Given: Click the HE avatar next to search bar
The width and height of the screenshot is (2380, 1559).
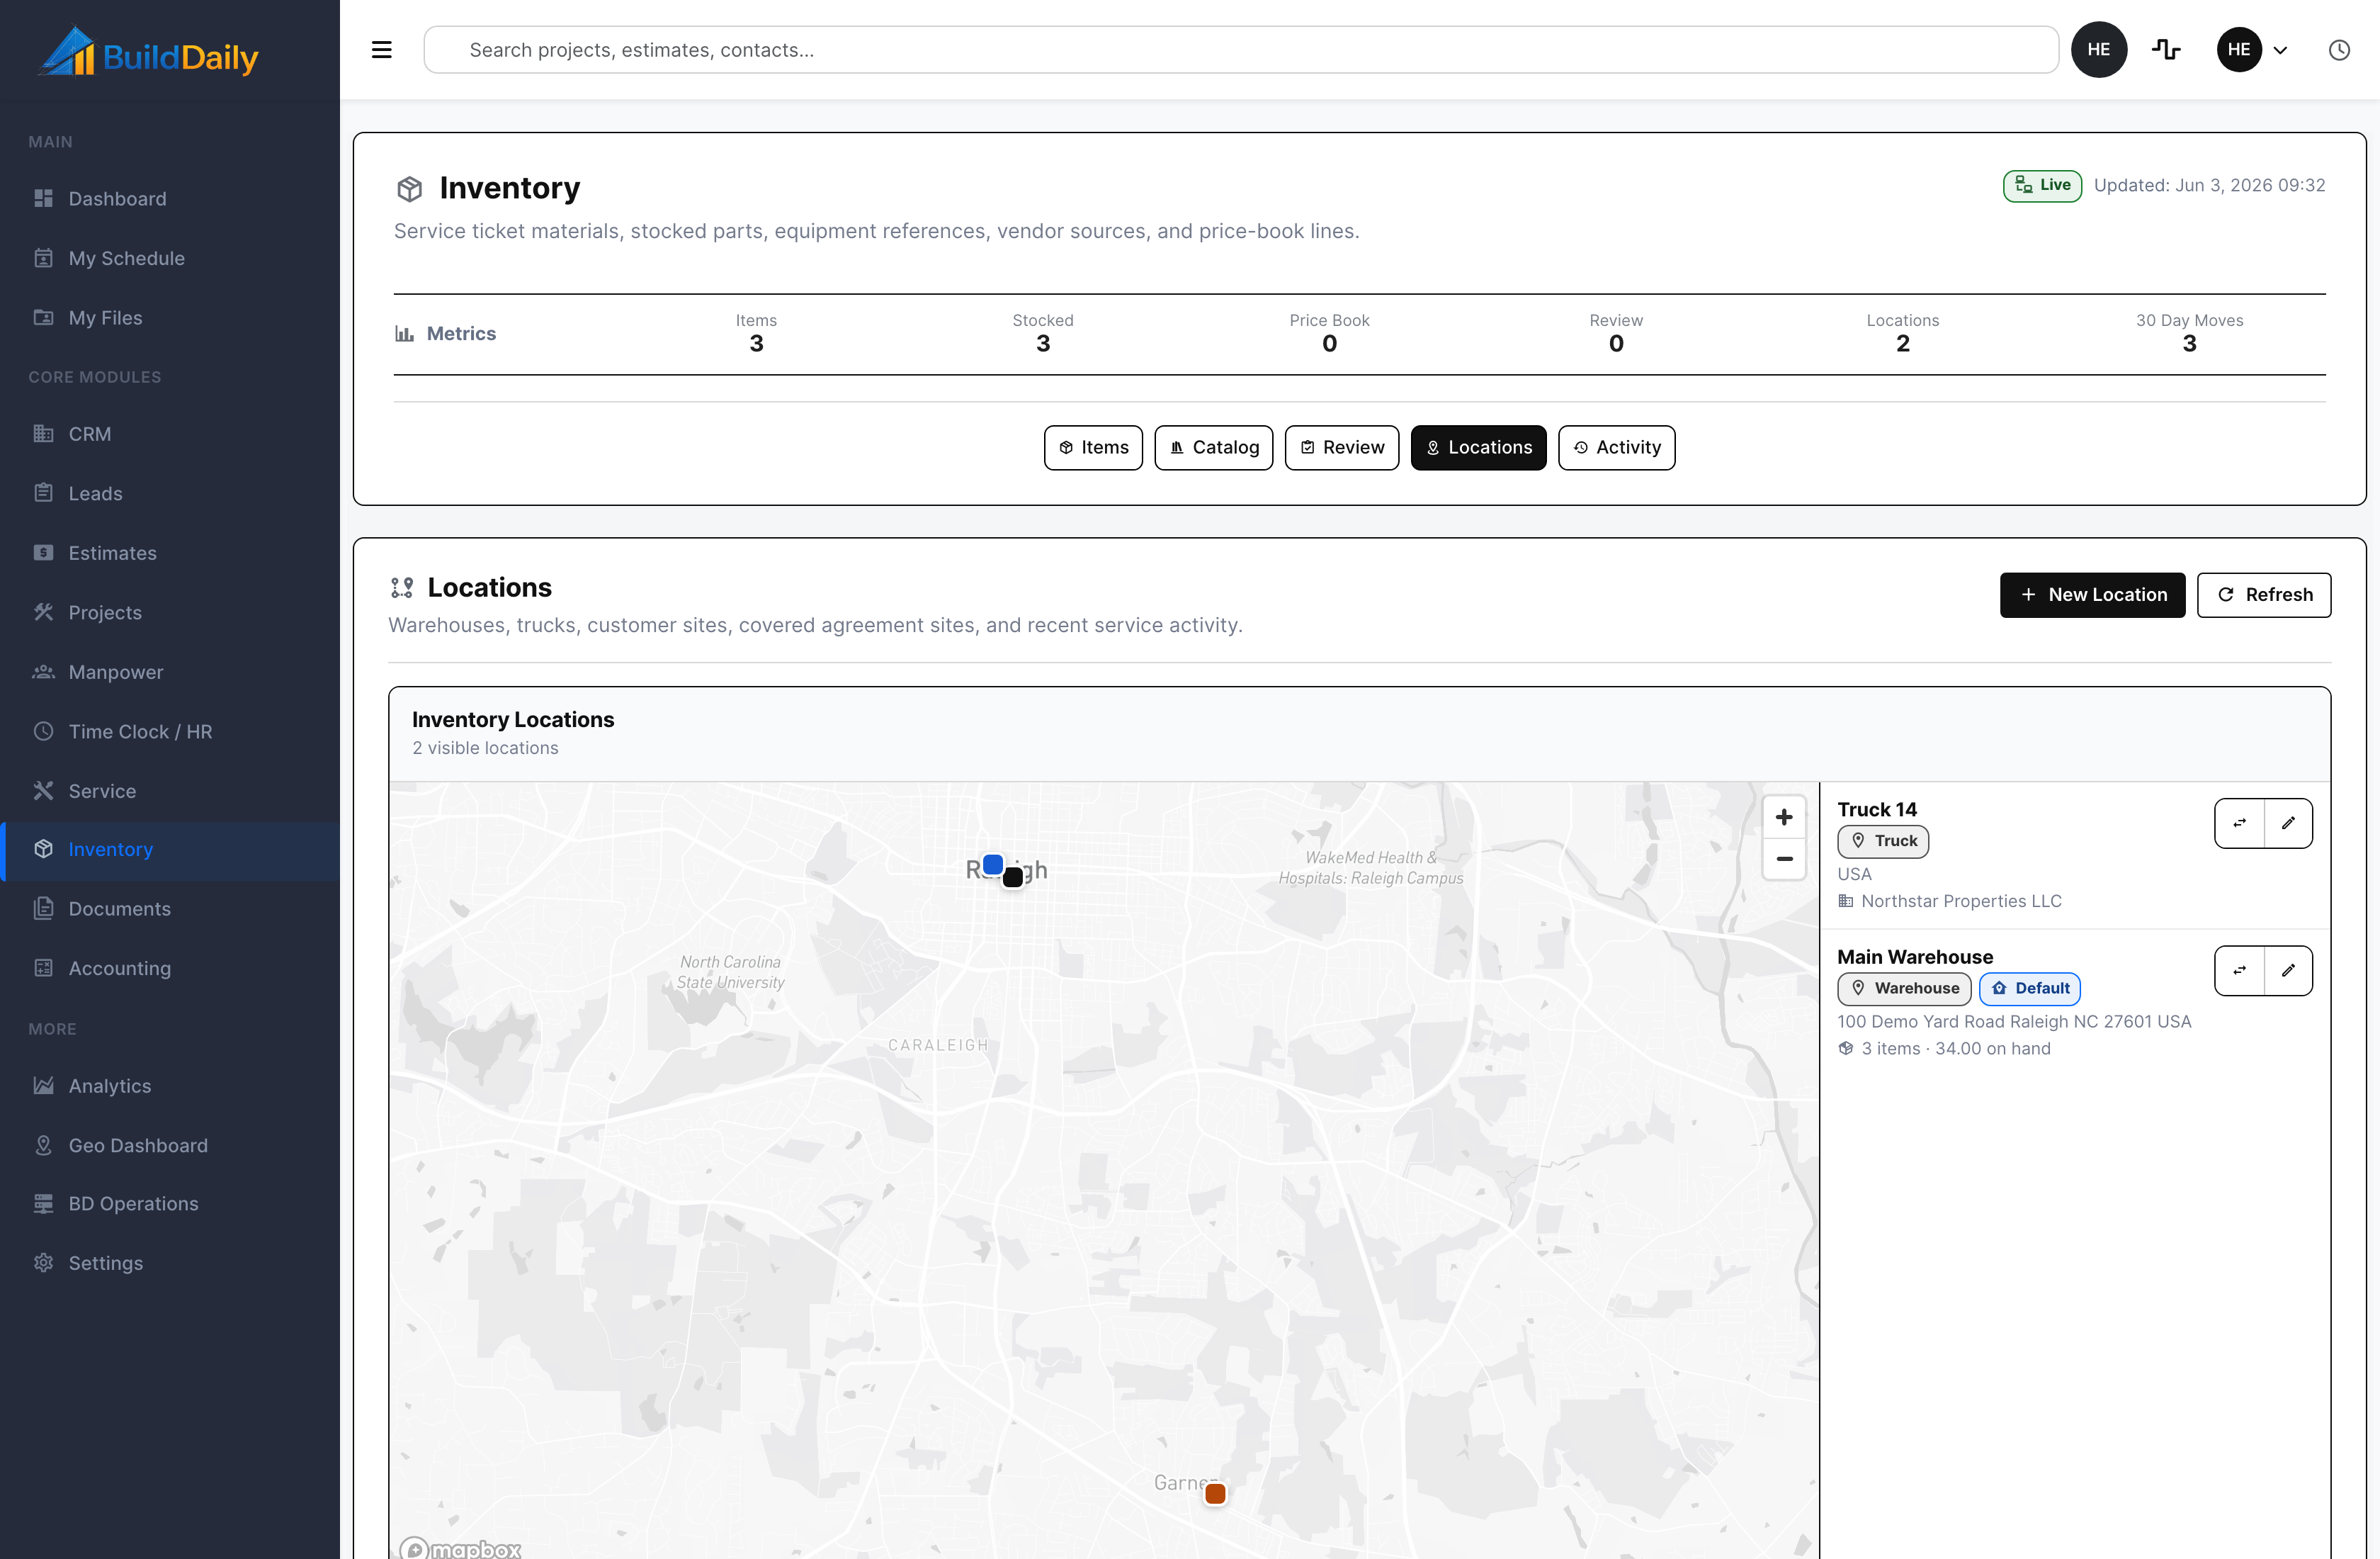Looking at the screenshot, I should (2099, 50).
